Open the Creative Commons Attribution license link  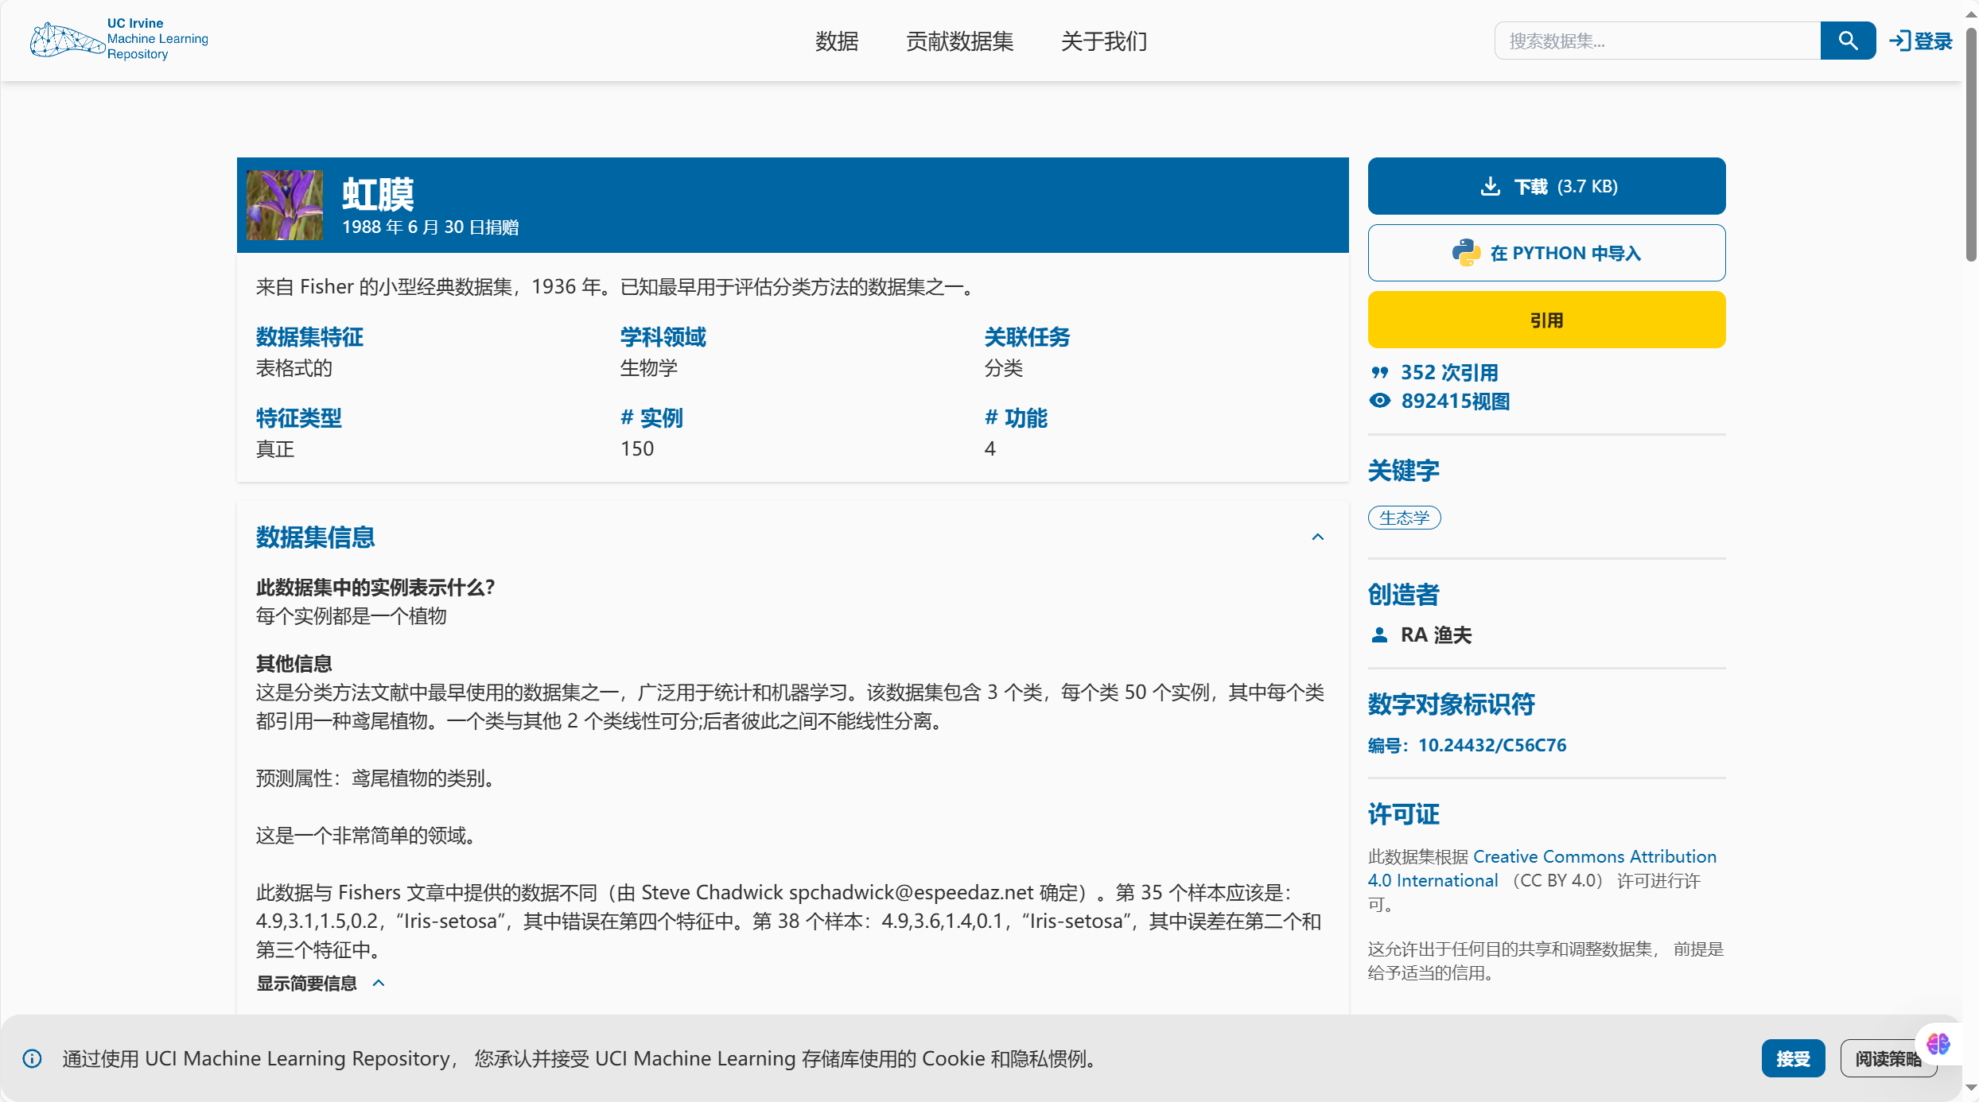point(1594,856)
